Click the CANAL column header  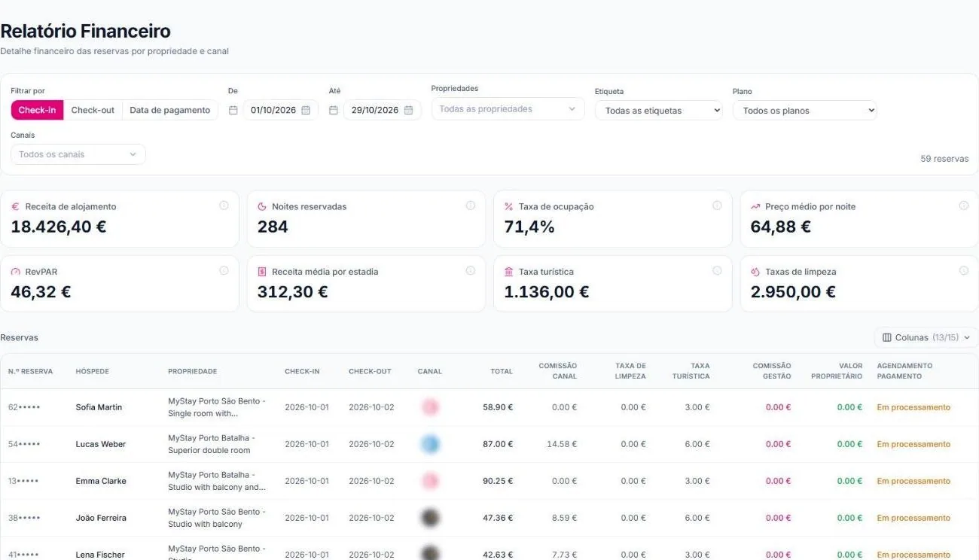430,371
